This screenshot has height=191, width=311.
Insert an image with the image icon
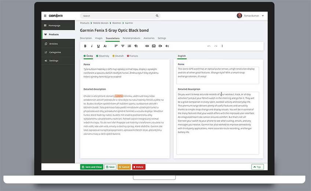click(154, 46)
